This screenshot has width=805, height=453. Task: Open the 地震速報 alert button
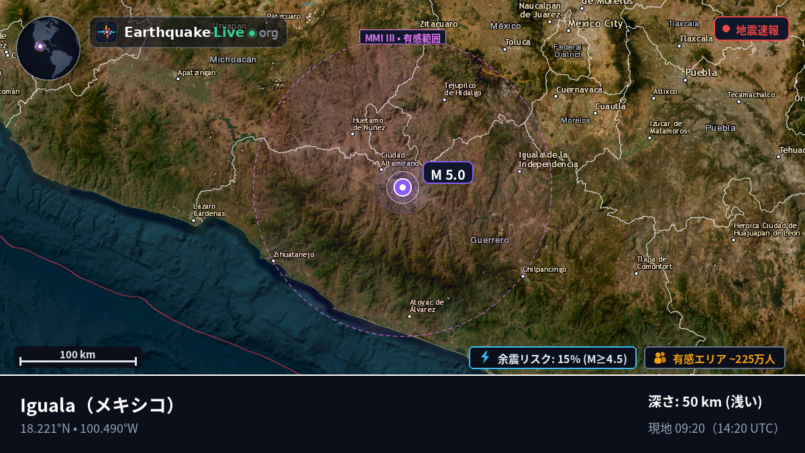coord(751,29)
